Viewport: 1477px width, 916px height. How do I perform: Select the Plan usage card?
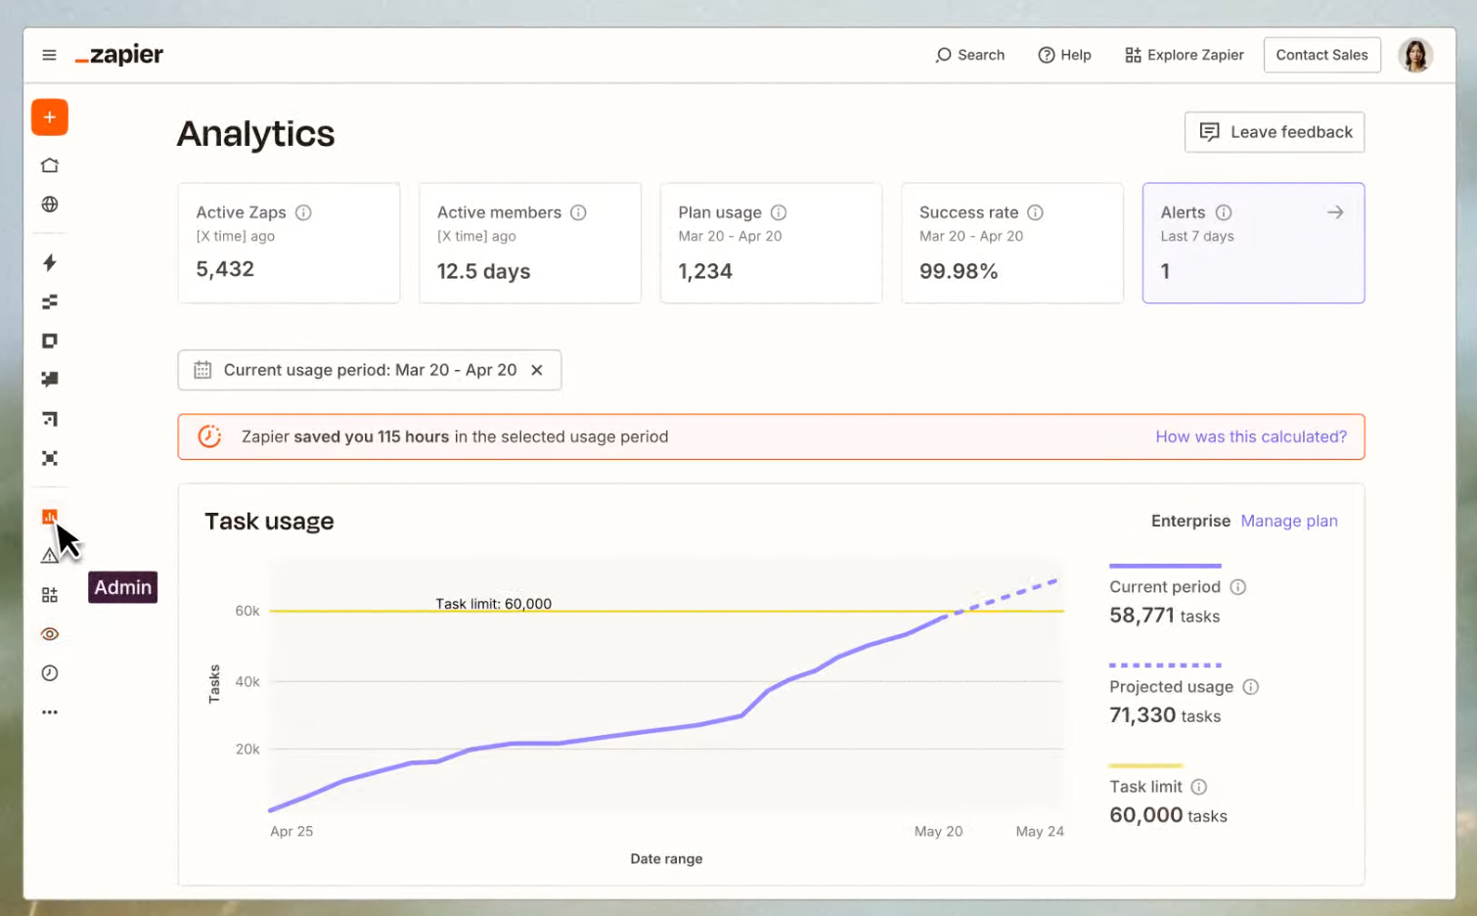tap(771, 243)
